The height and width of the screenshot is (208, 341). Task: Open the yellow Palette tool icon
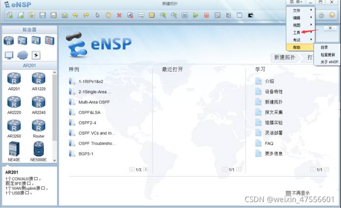coord(152,15)
